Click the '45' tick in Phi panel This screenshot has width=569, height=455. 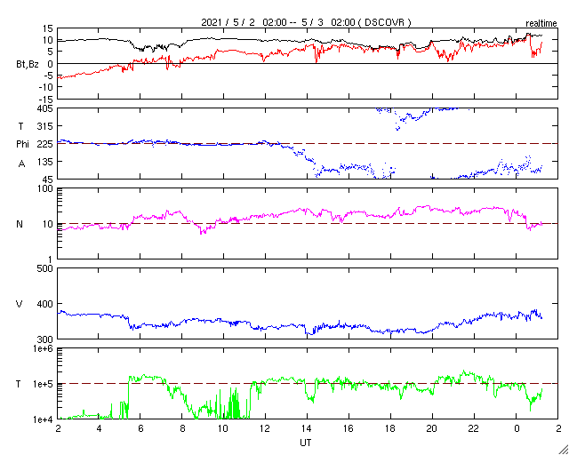pyautogui.click(x=47, y=179)
